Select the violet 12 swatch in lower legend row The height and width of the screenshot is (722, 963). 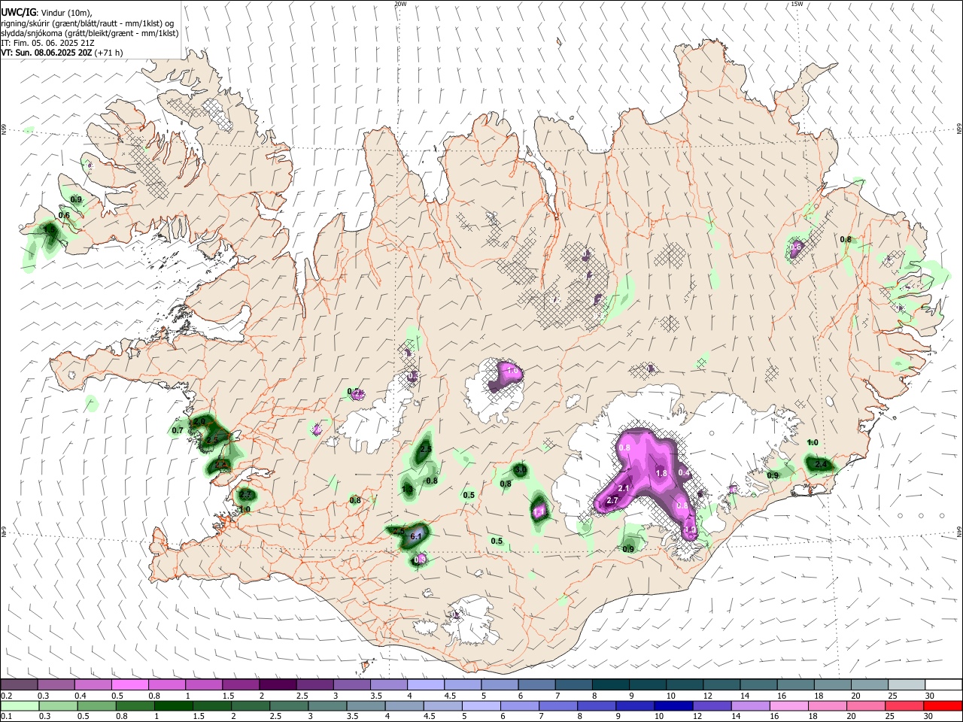point(712,706)
